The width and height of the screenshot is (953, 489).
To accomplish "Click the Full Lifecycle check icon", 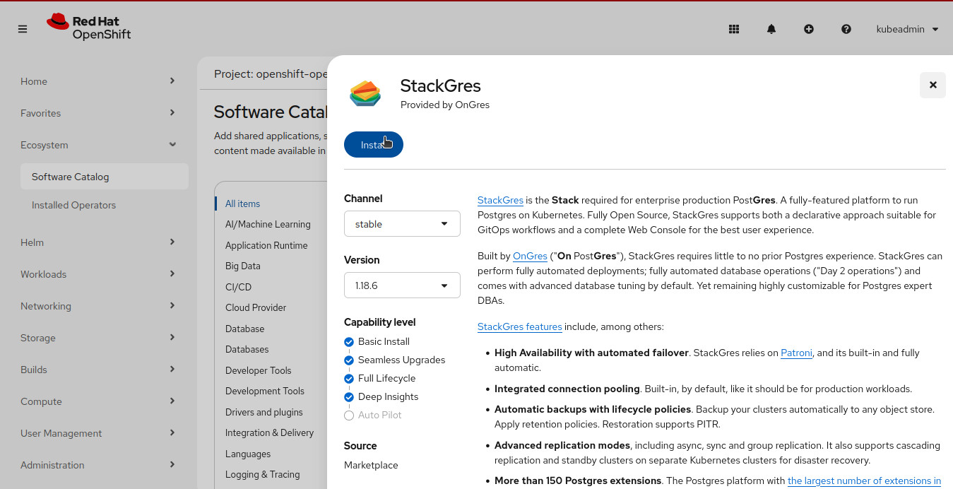I will pyautogui.click(x=349, y=379).
